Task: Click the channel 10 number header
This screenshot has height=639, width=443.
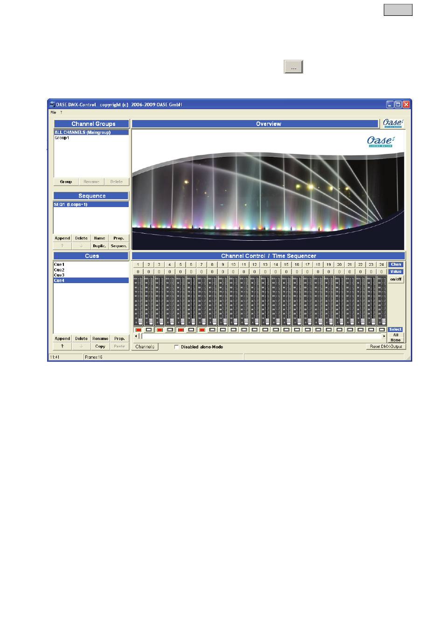Action: (233, 264)
